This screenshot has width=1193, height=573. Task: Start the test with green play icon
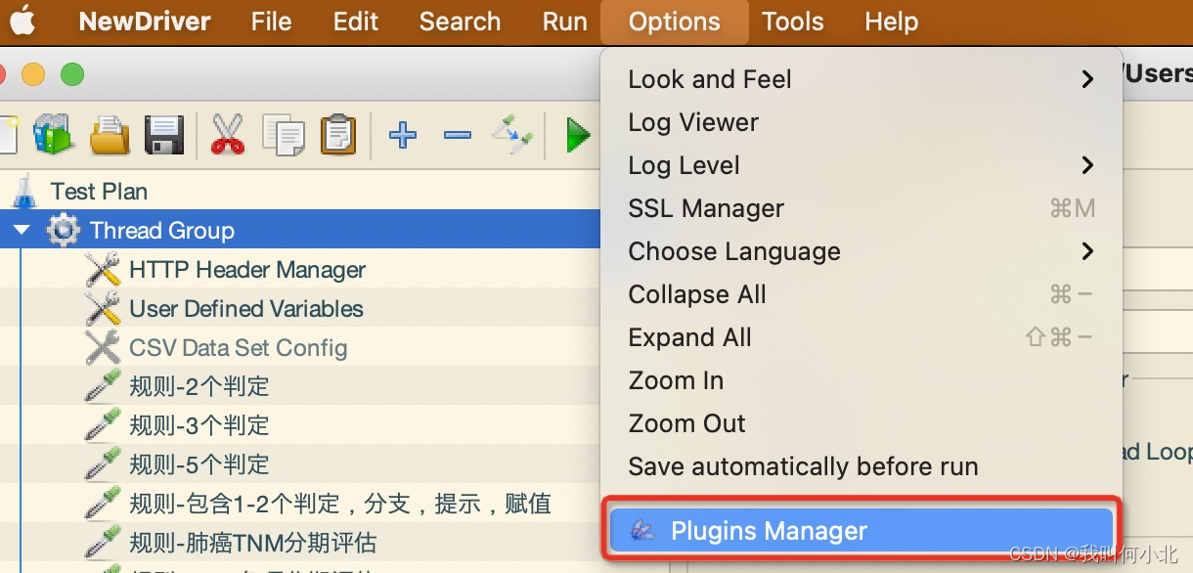click(579, 135)
